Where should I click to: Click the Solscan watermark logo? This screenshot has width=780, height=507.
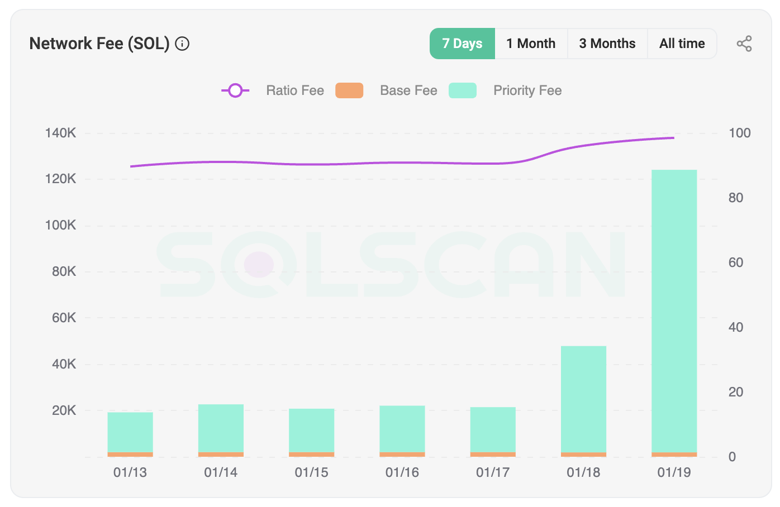[x=391, y=262]
